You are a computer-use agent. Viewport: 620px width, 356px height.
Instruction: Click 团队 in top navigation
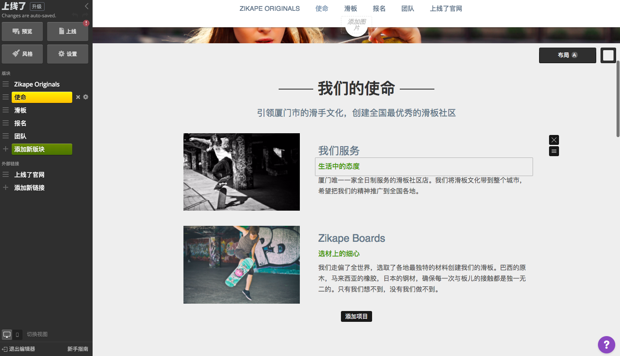[x=408, y=9]
